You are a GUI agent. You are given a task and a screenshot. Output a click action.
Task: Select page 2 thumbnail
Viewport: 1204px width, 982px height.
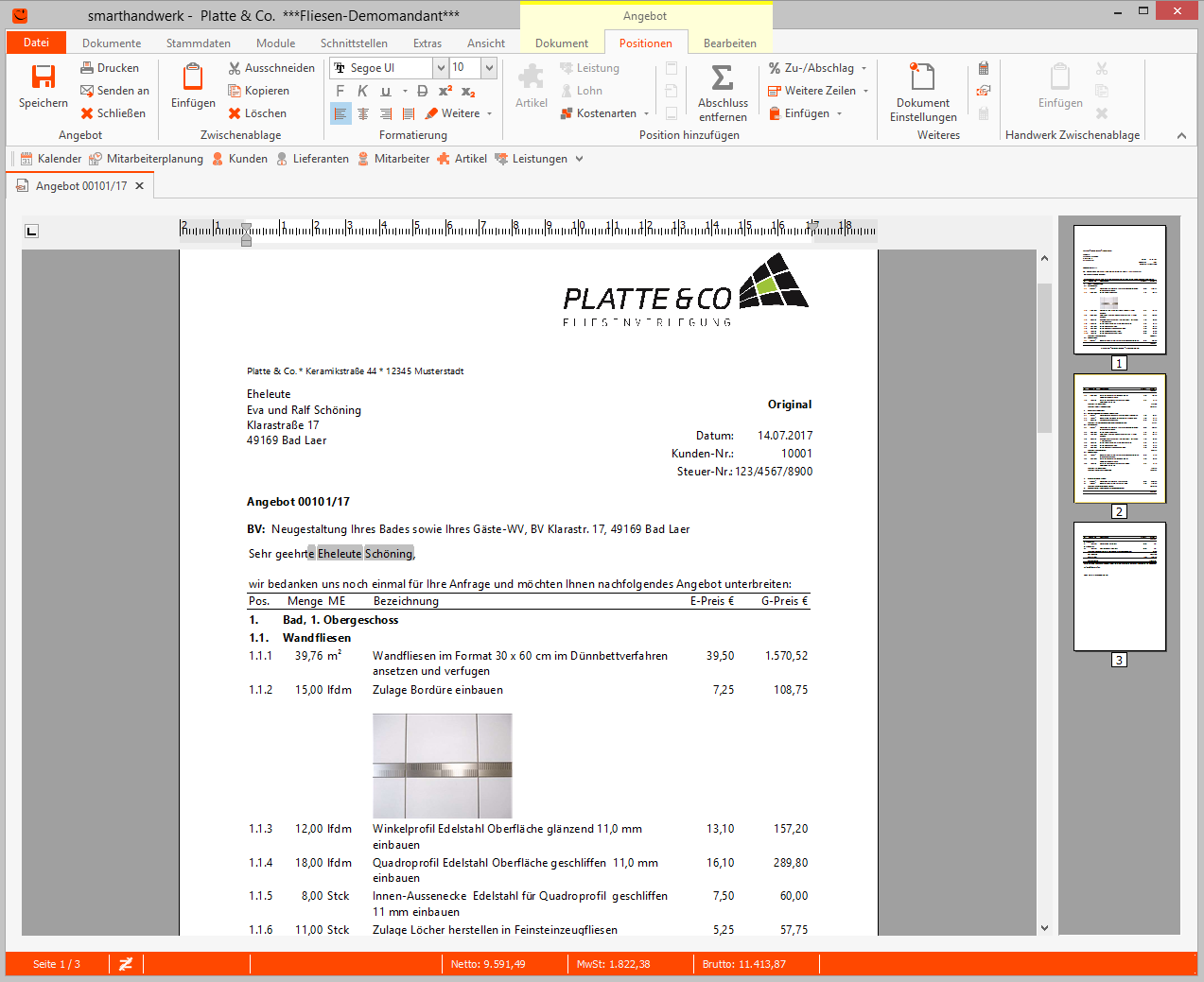click(1120, 438)
